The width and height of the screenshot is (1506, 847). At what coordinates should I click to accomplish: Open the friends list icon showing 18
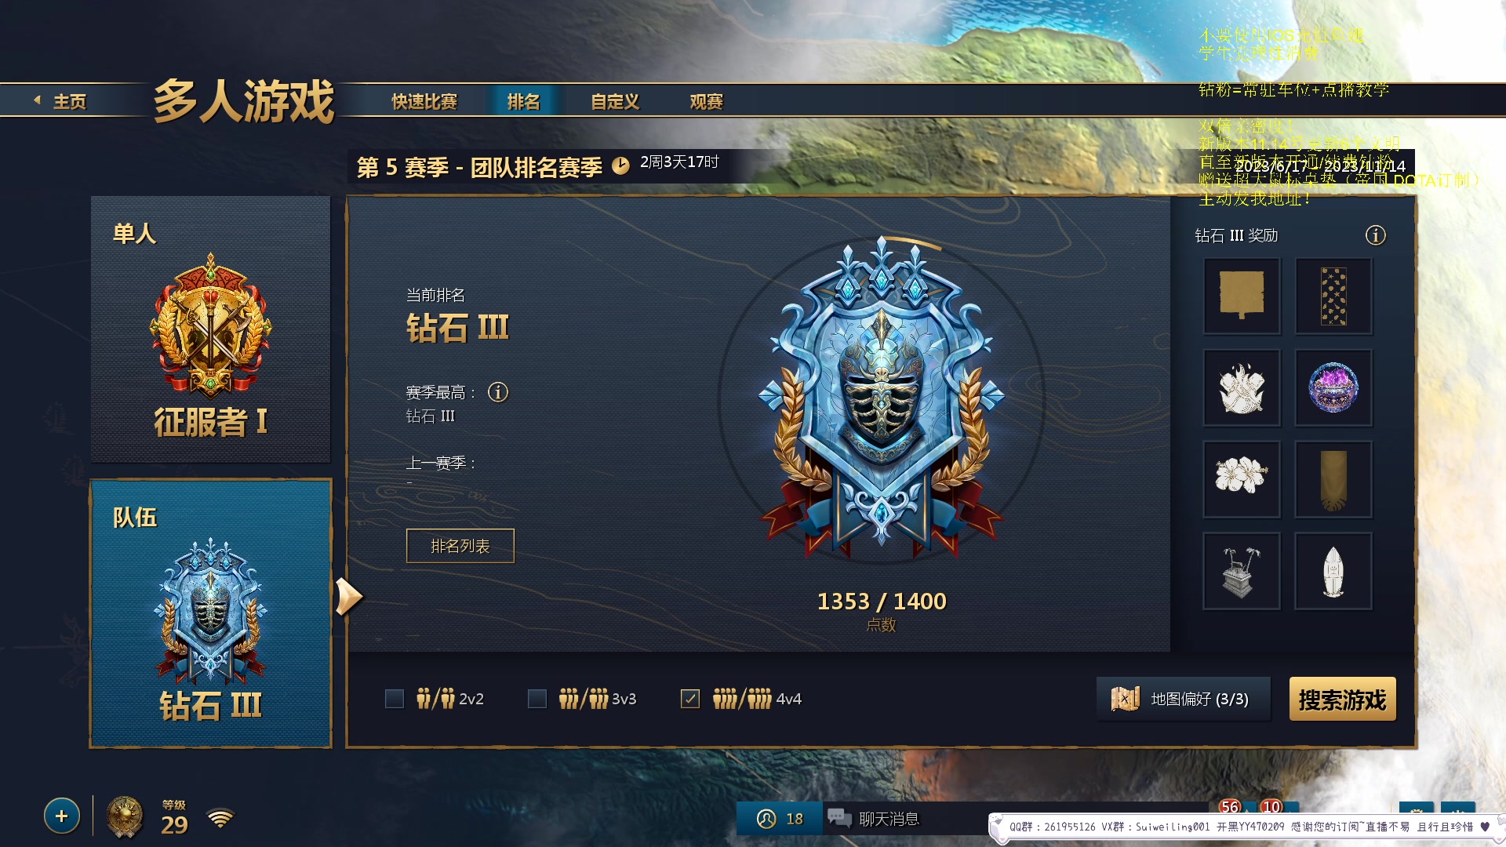[x=780, y=819]
